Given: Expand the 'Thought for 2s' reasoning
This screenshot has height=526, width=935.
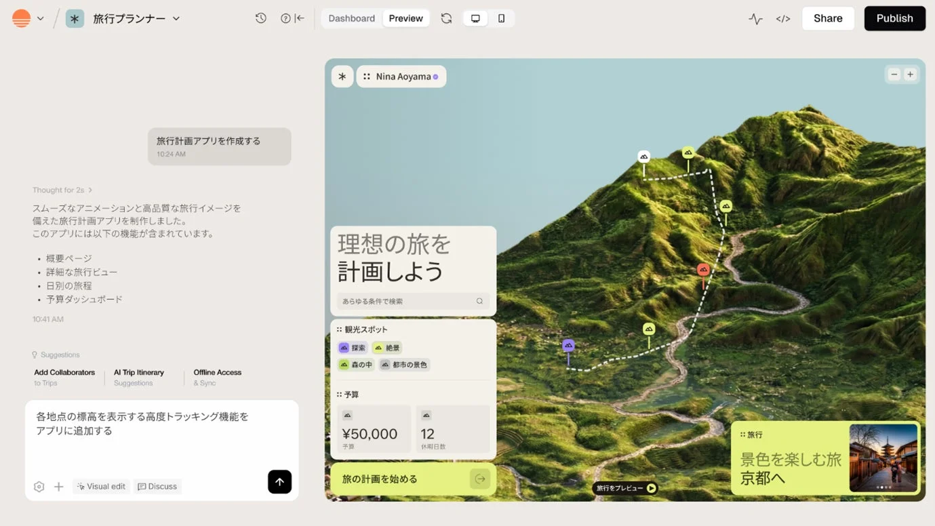Looking at the screenshot, I should click(x=63, y=190).
